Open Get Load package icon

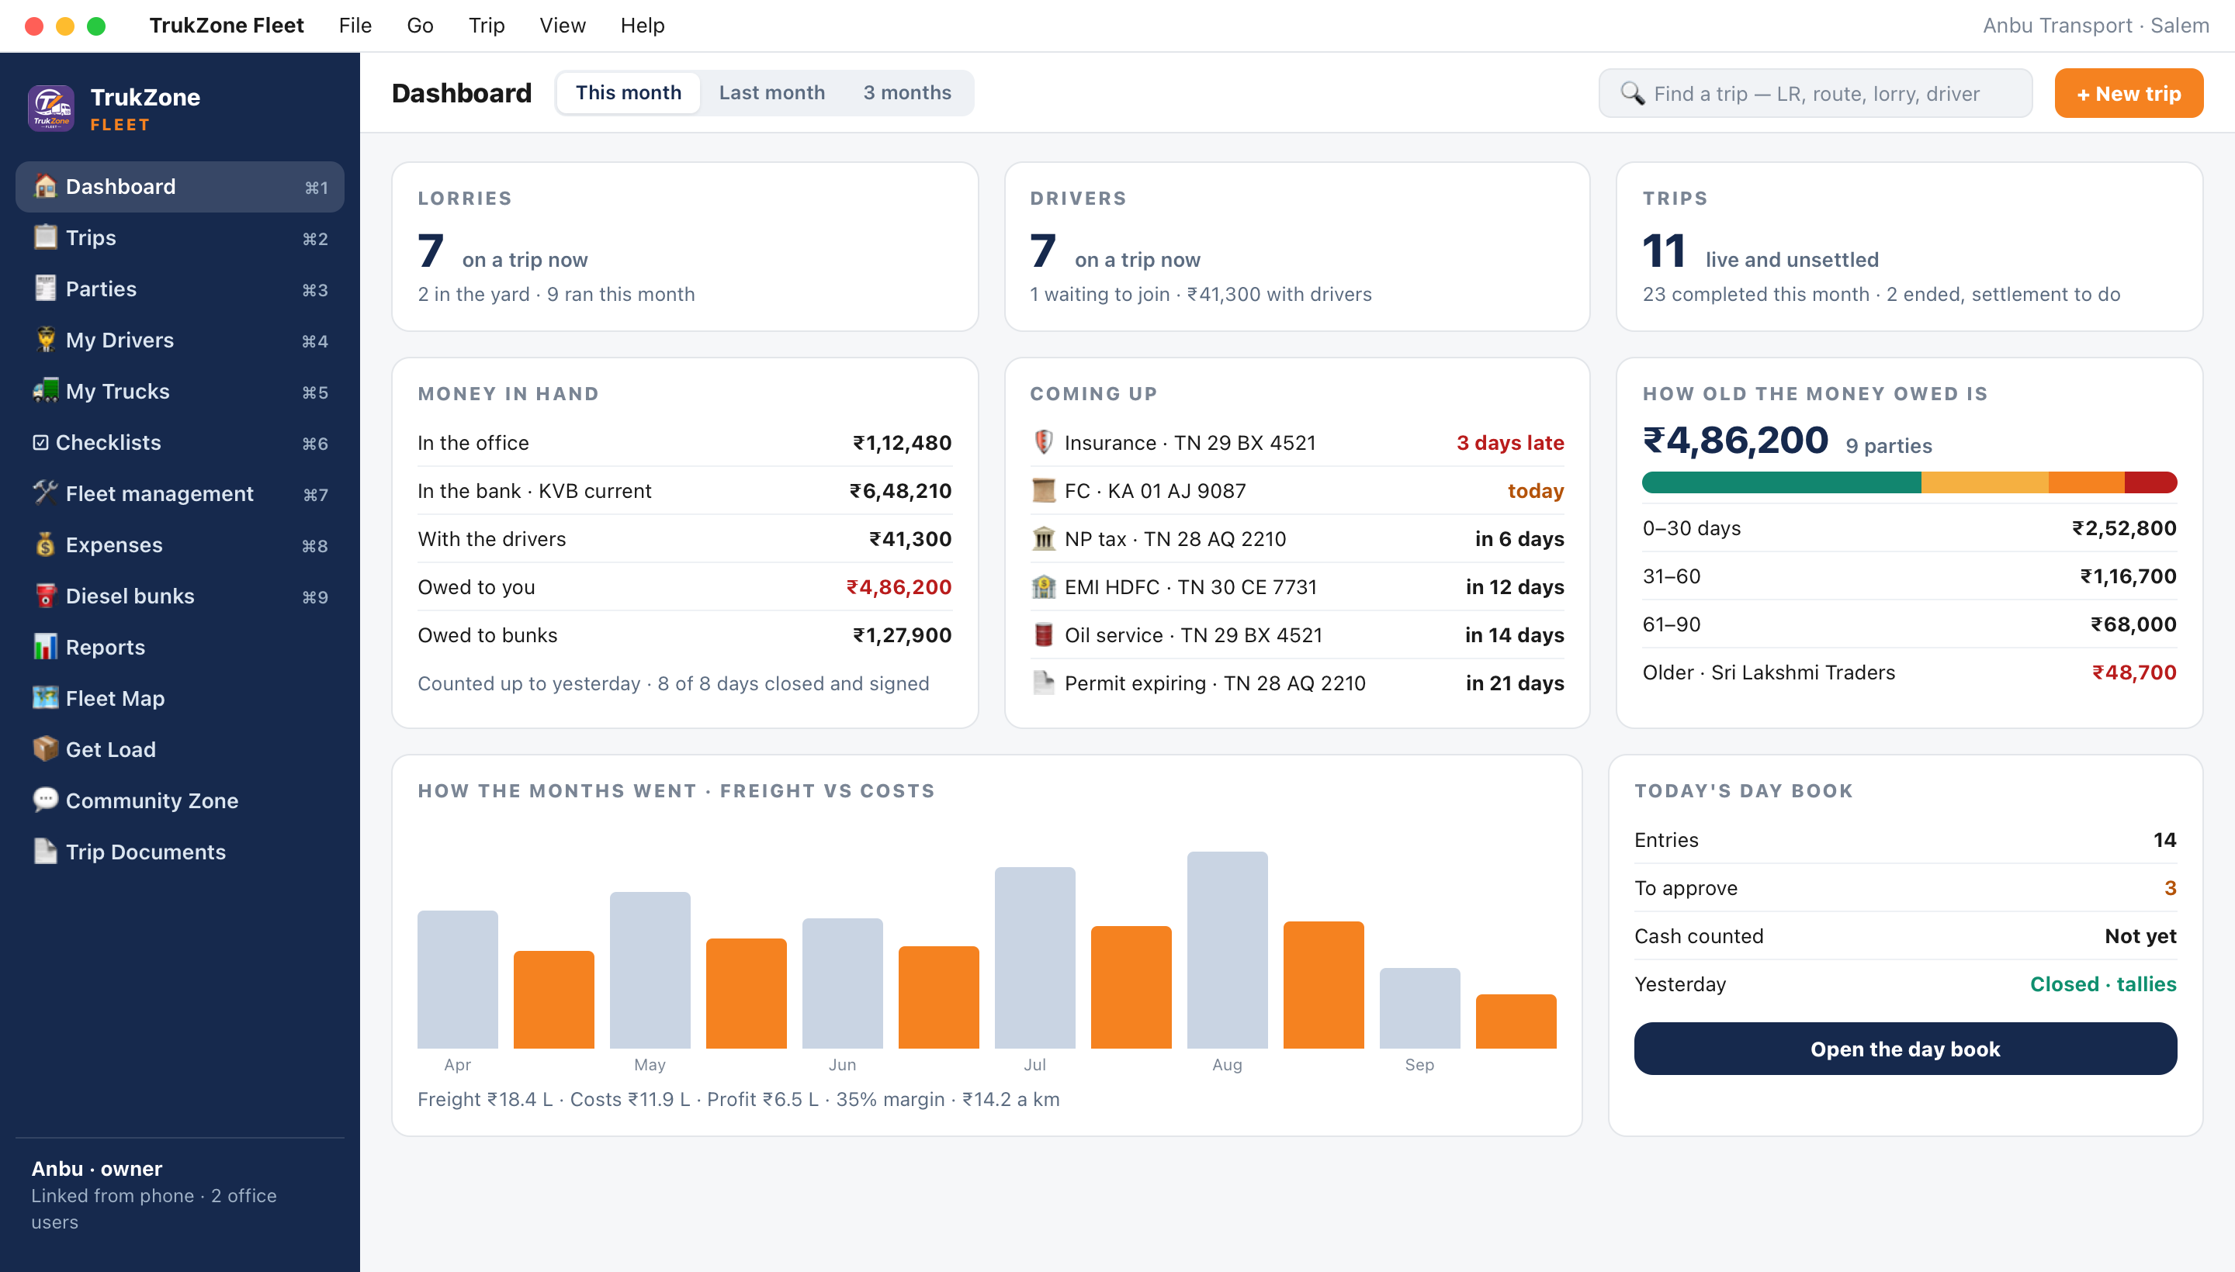[x=44, y=748]
